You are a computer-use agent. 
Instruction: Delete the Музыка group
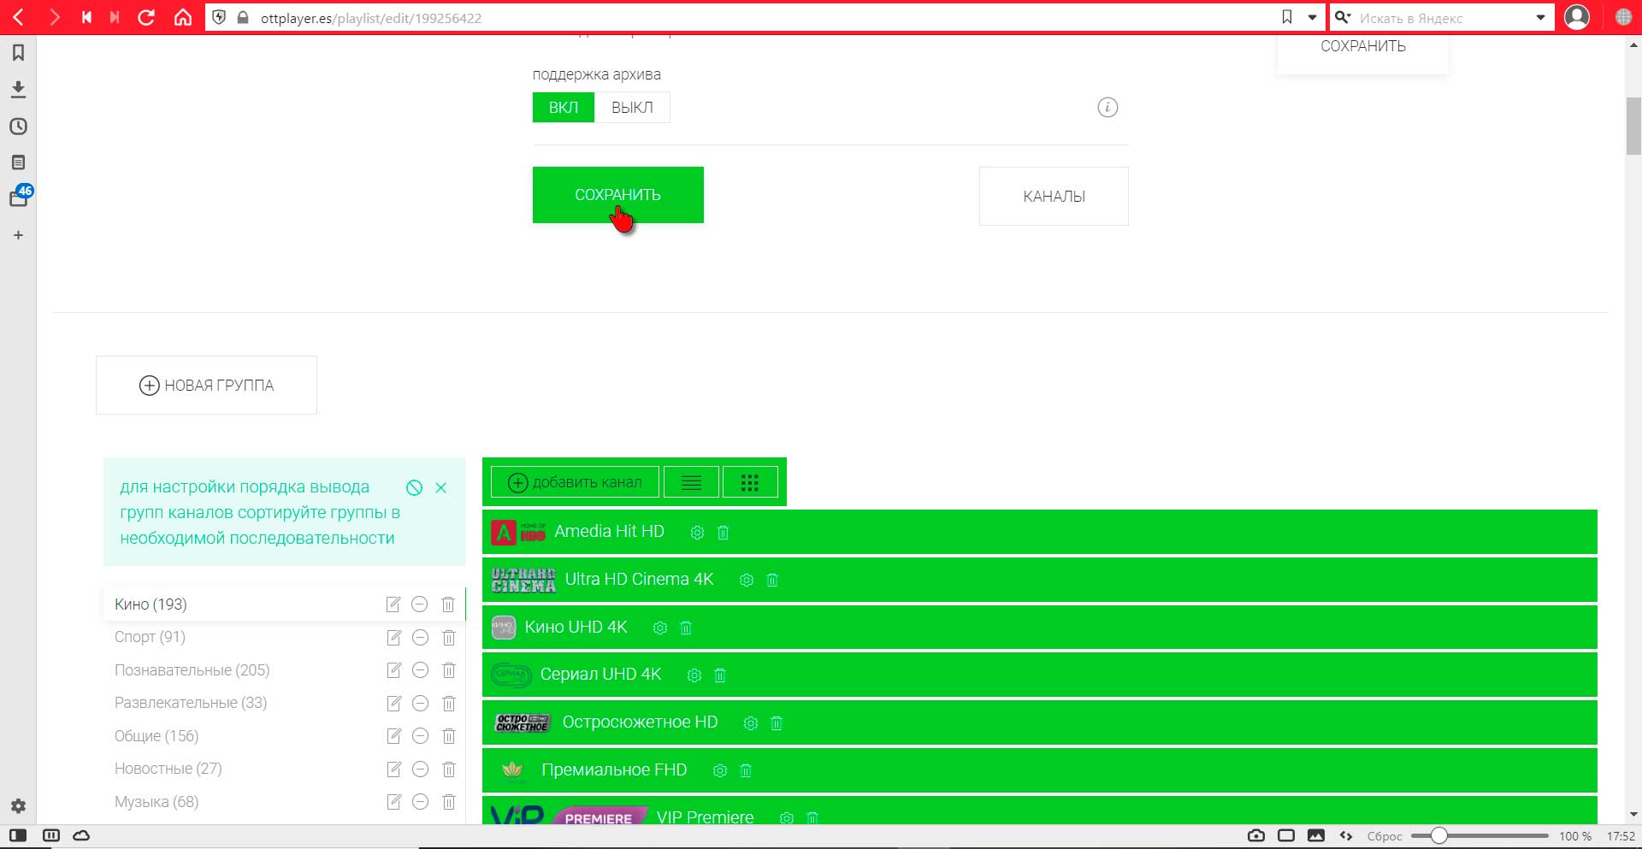(448, 802)
